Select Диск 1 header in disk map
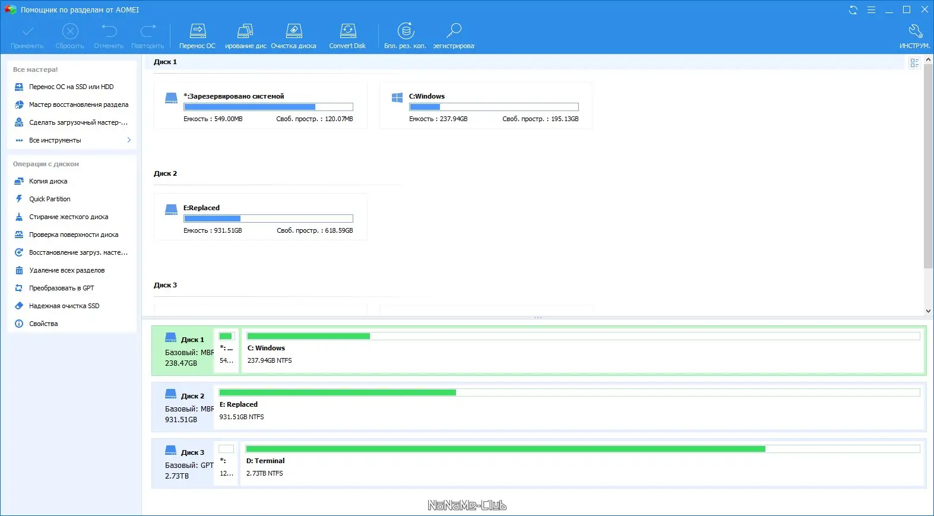The height and width of the screenshot is (516, 934). pos(183,351)
